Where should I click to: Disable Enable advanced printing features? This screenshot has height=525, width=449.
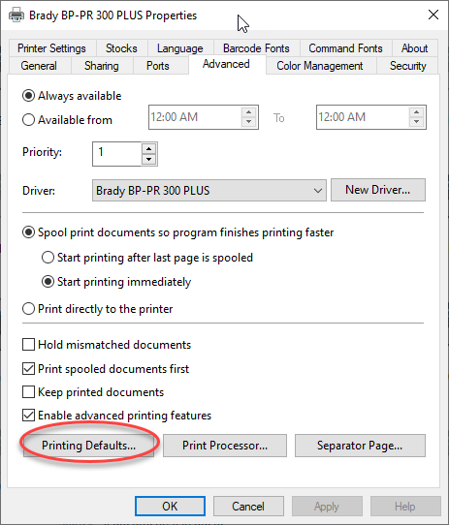click(28, 416)
